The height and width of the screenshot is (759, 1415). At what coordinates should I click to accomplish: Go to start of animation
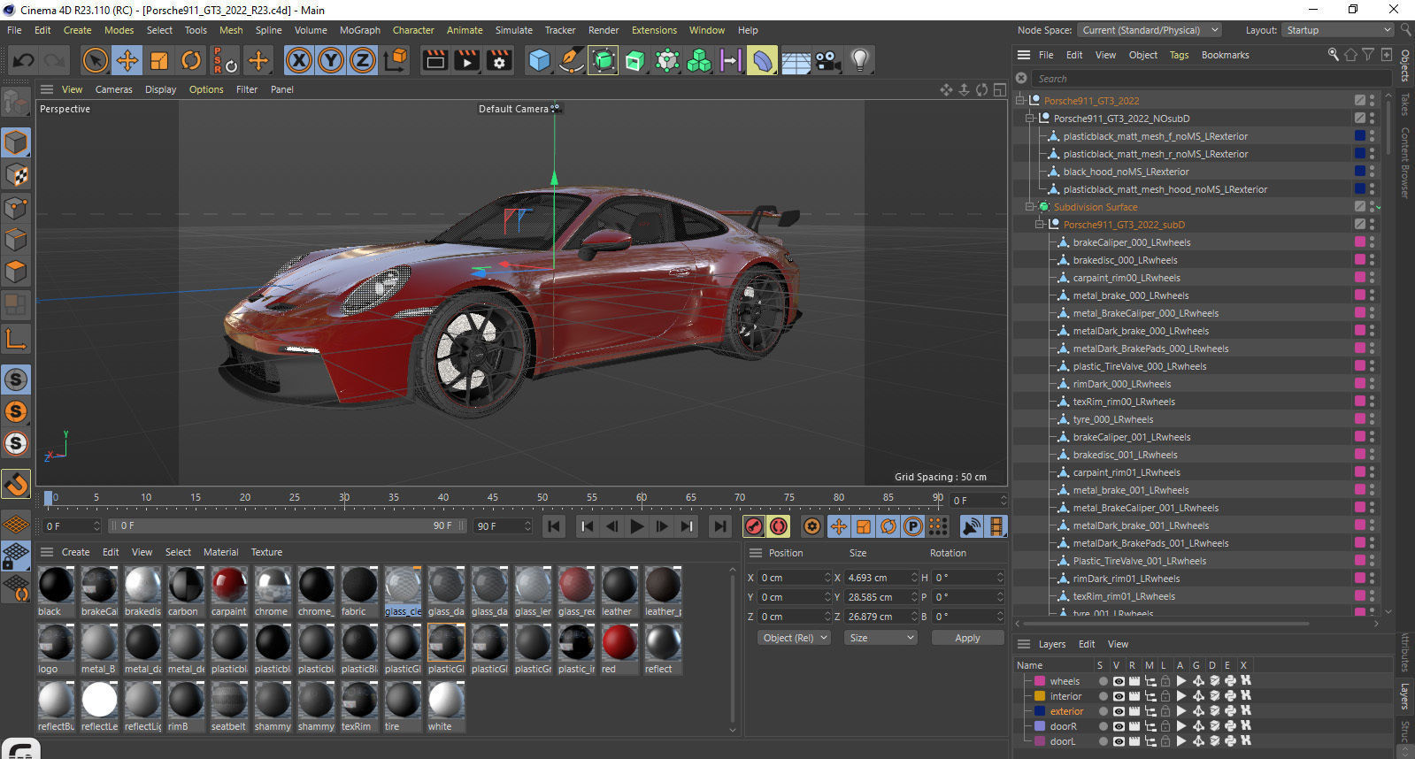(x=554, y=526)
